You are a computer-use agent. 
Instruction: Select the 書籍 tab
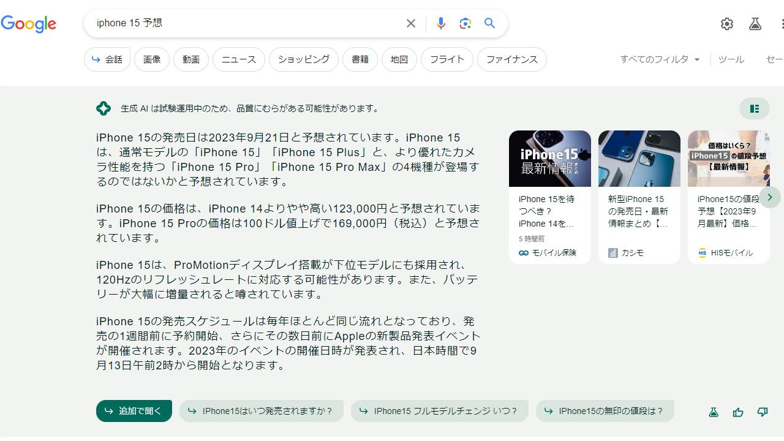(x=360, y=59)
